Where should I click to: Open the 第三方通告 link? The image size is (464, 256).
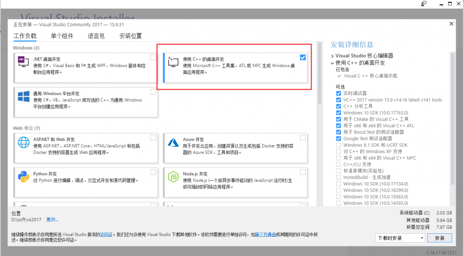(x=266, y=235)
